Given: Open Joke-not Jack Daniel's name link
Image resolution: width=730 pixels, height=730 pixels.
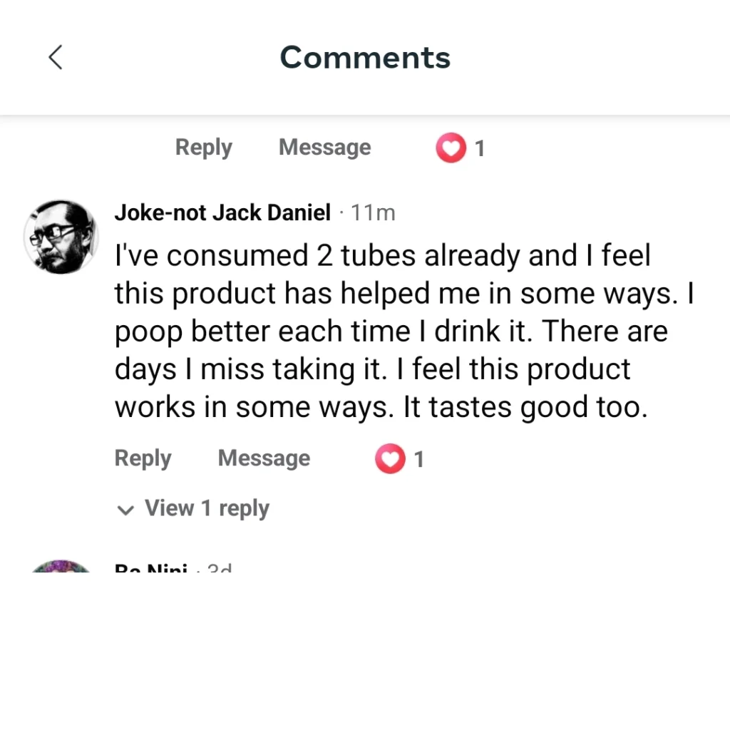Looking at the screenshot, I should [x=222, y=212].
